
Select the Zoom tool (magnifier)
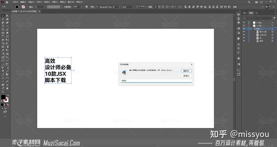click(3, 92)
